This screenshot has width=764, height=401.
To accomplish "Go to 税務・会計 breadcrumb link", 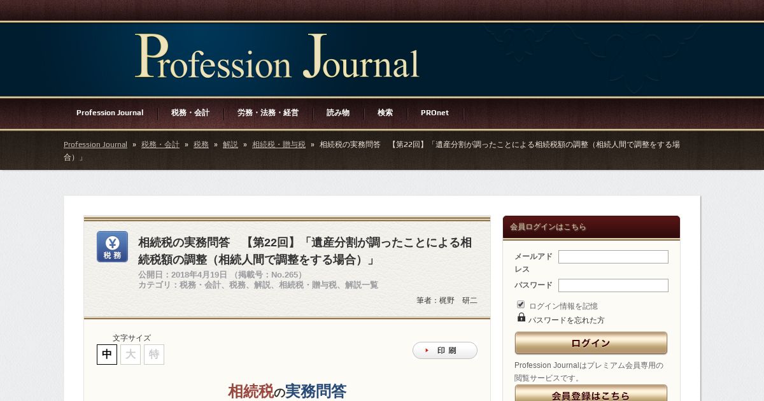I will tap(160, 144).
